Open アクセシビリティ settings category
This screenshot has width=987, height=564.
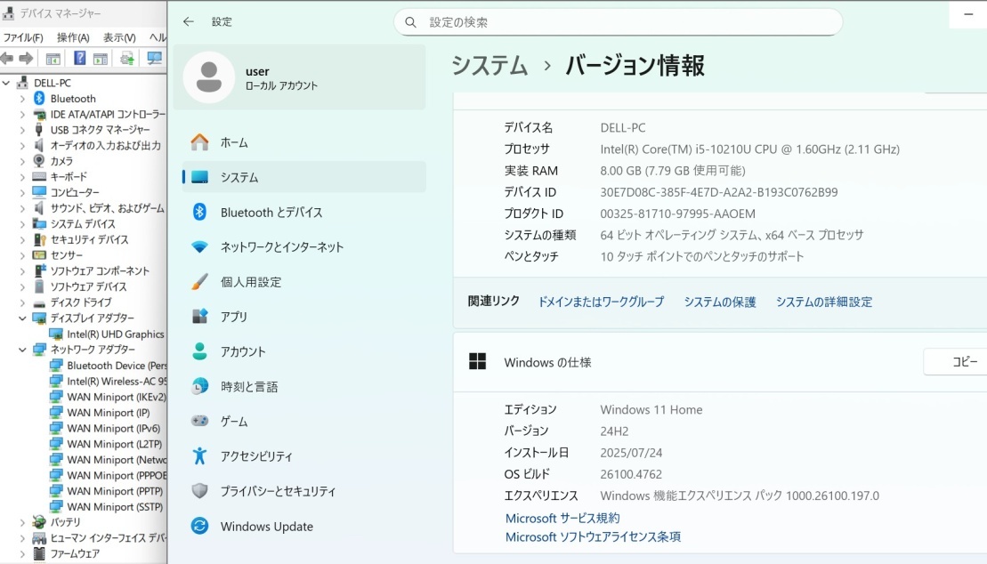click(303, 456)
